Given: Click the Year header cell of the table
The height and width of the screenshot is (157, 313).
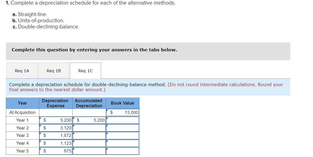Looking at the screenshot, I should pyautogui.click(x=22, y=103).
